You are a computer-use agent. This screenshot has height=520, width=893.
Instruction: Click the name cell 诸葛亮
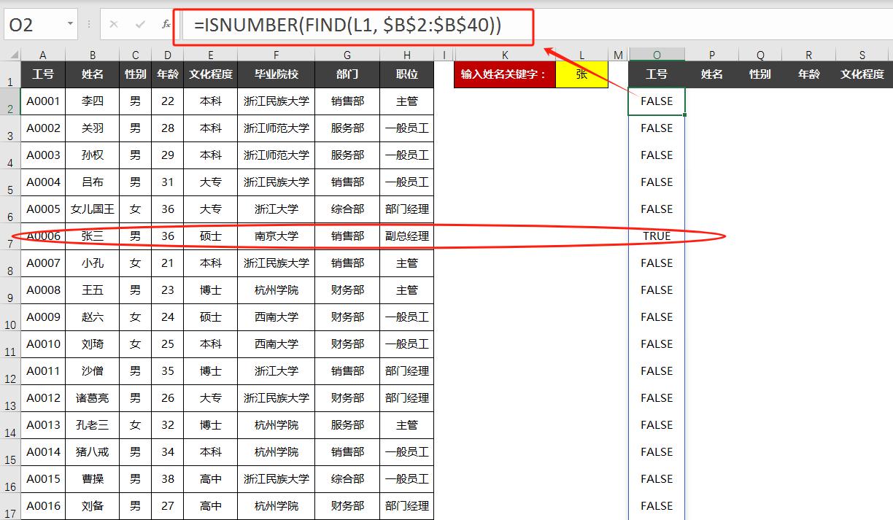93,398
